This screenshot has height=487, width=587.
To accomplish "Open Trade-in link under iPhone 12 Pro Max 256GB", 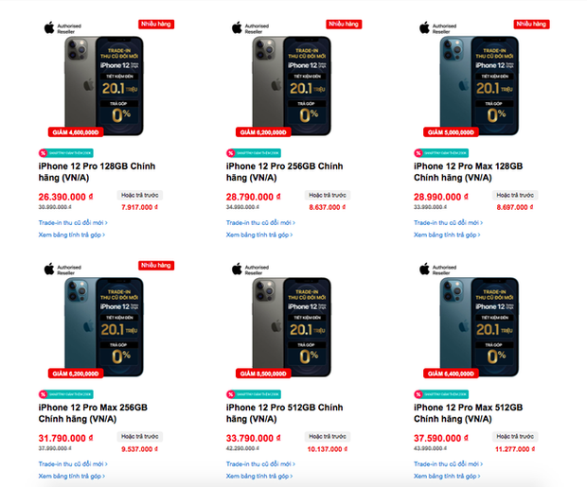I will pos(72,463).
